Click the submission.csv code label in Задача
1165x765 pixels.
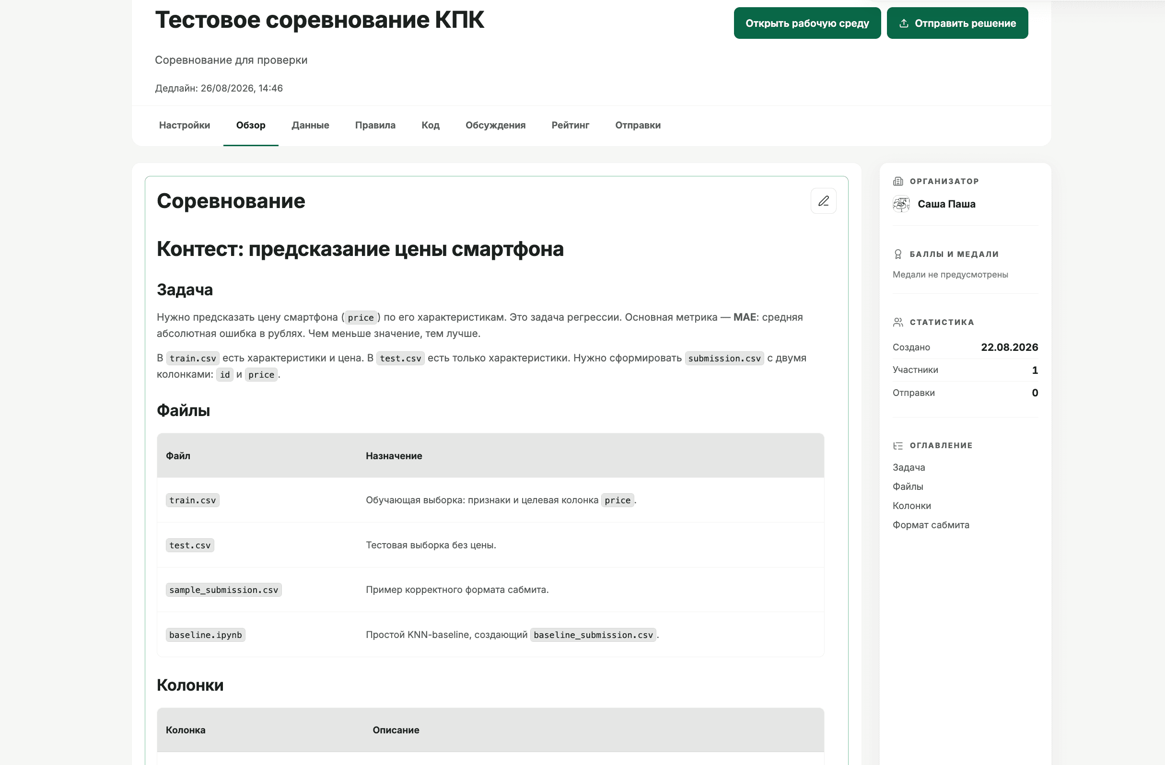(724, 358)
